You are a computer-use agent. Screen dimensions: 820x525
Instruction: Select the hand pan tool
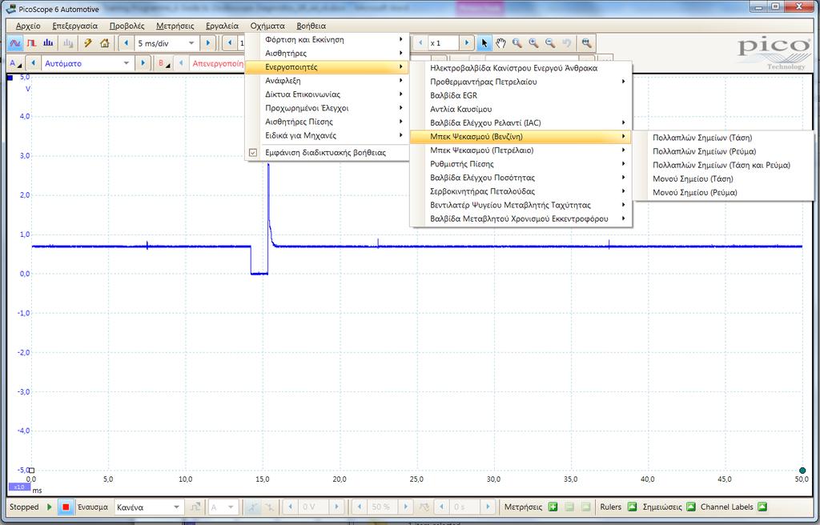500,43
